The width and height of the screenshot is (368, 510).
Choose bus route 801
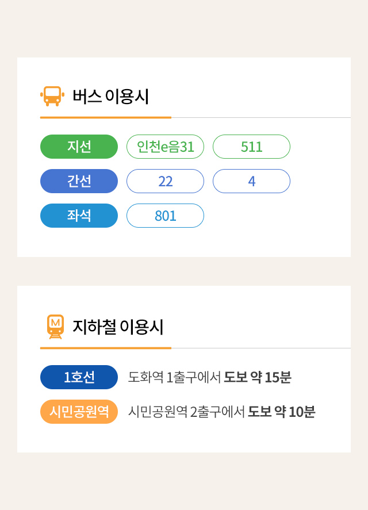click(x=165, y=216)
